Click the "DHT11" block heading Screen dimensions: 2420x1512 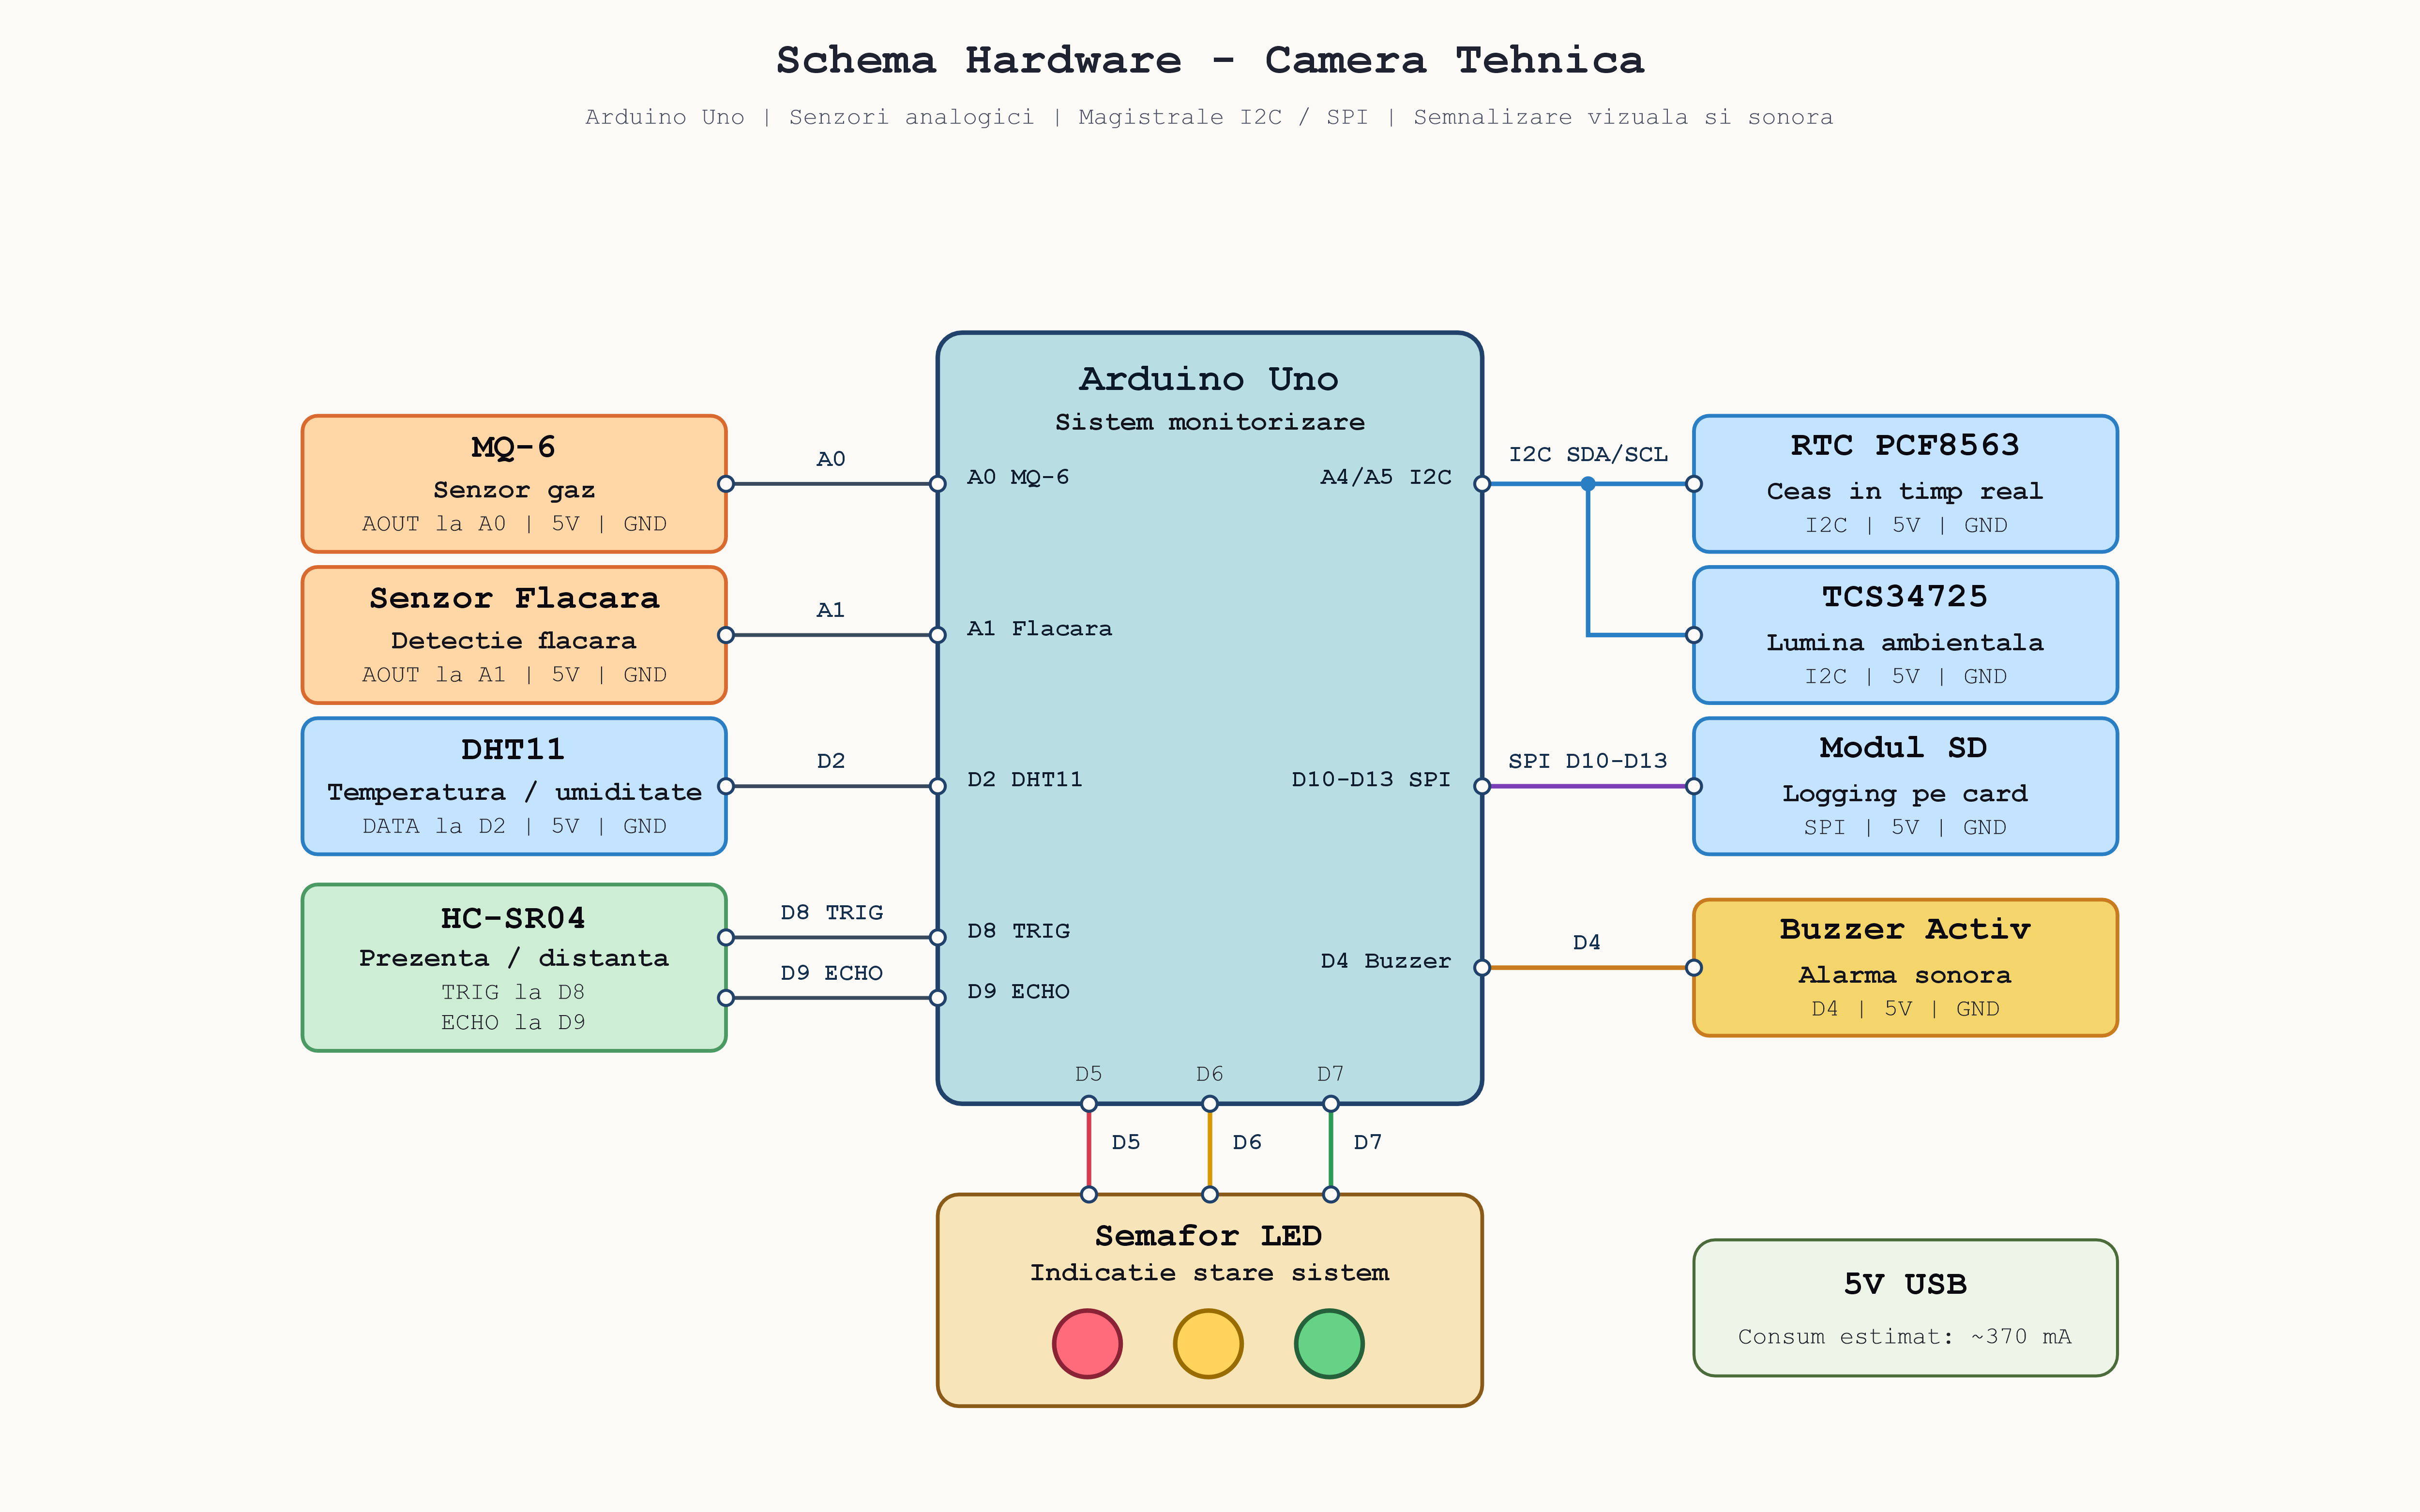click(513, 749)
